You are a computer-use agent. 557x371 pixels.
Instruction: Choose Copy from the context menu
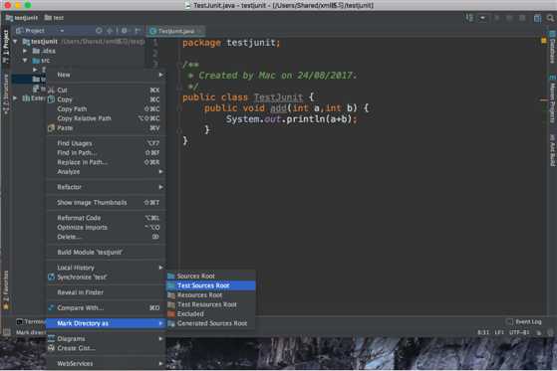pos(107,99)
